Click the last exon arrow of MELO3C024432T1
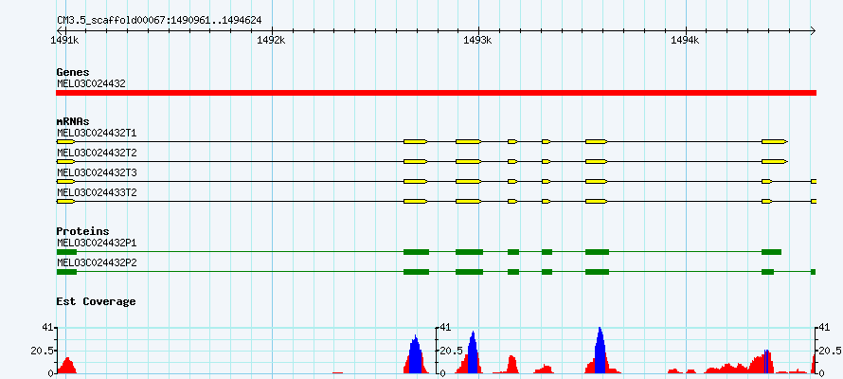 (775, 141)
